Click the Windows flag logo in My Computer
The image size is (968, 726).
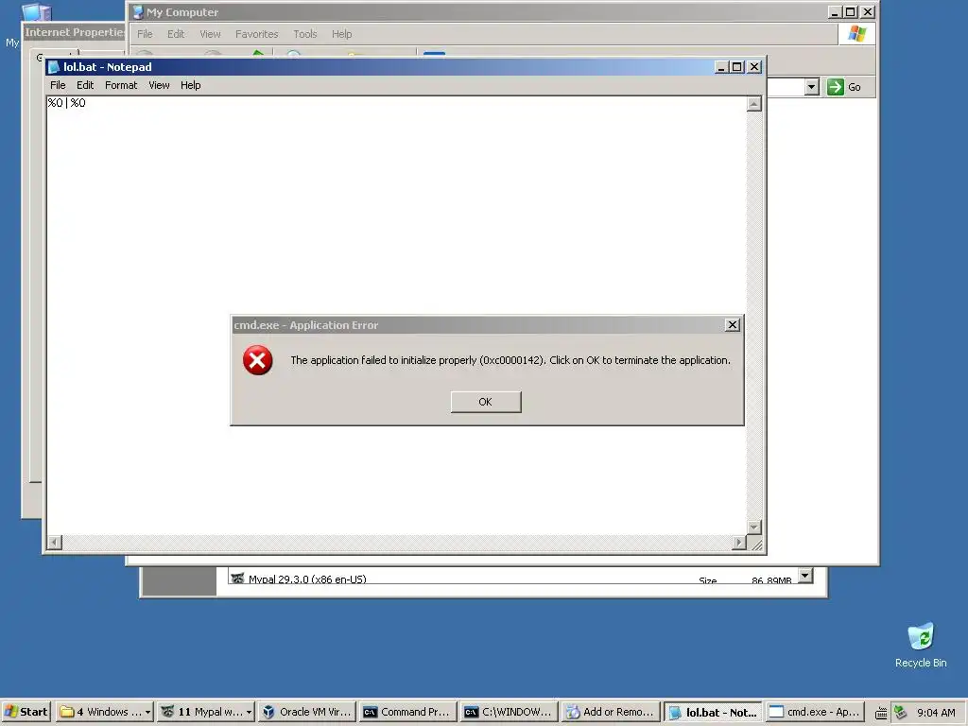(856, 33)
